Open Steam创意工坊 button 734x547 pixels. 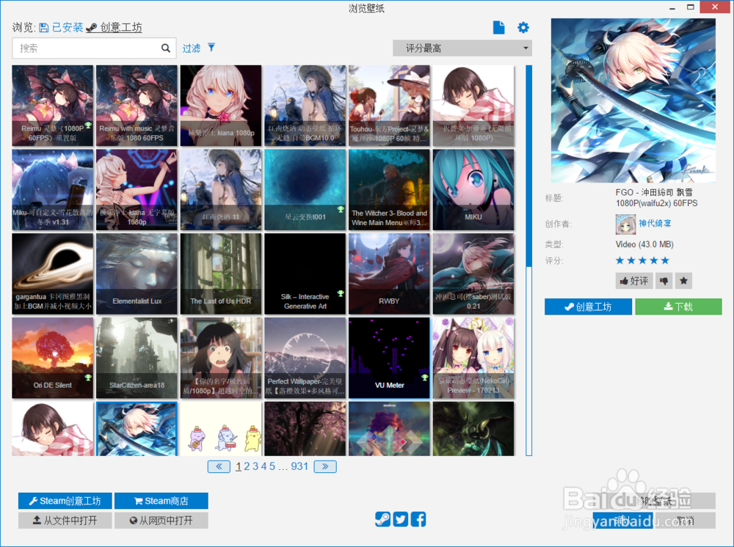tap(65, 501)
